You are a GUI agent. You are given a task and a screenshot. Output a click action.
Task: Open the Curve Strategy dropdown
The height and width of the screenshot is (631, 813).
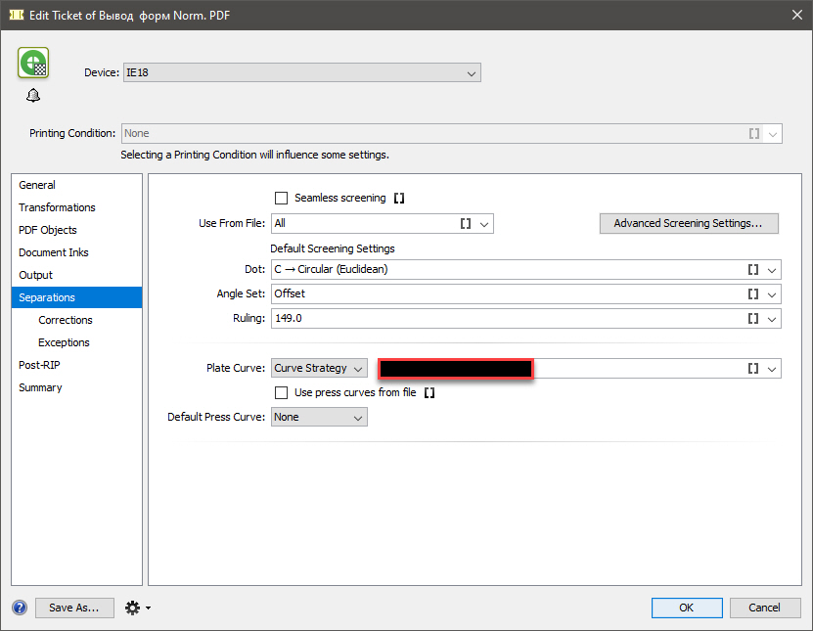pyautogui.click(x=319, y=368)
